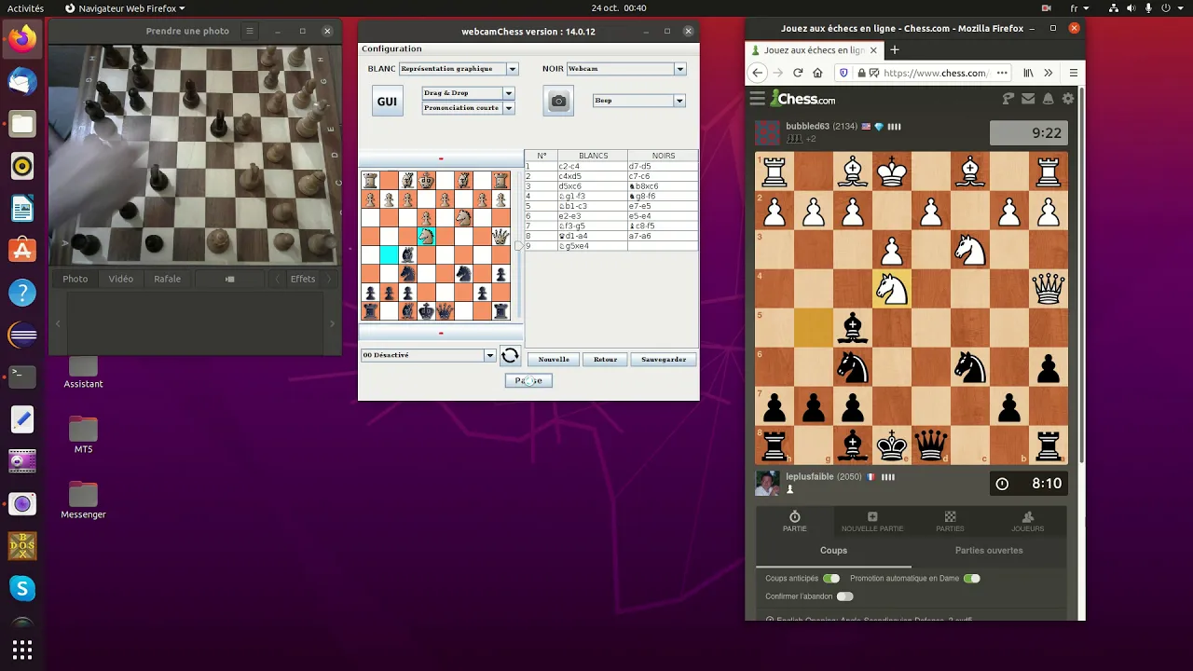Open Chess.com hamburger menu
Viewport: 1193px width, 671px height.
(x=758, y=99)
